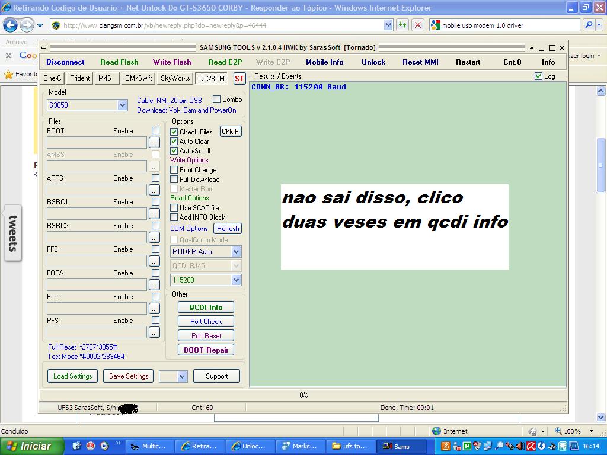
Task: Uncheck the Check Files option
Action: tap(174, 132)
